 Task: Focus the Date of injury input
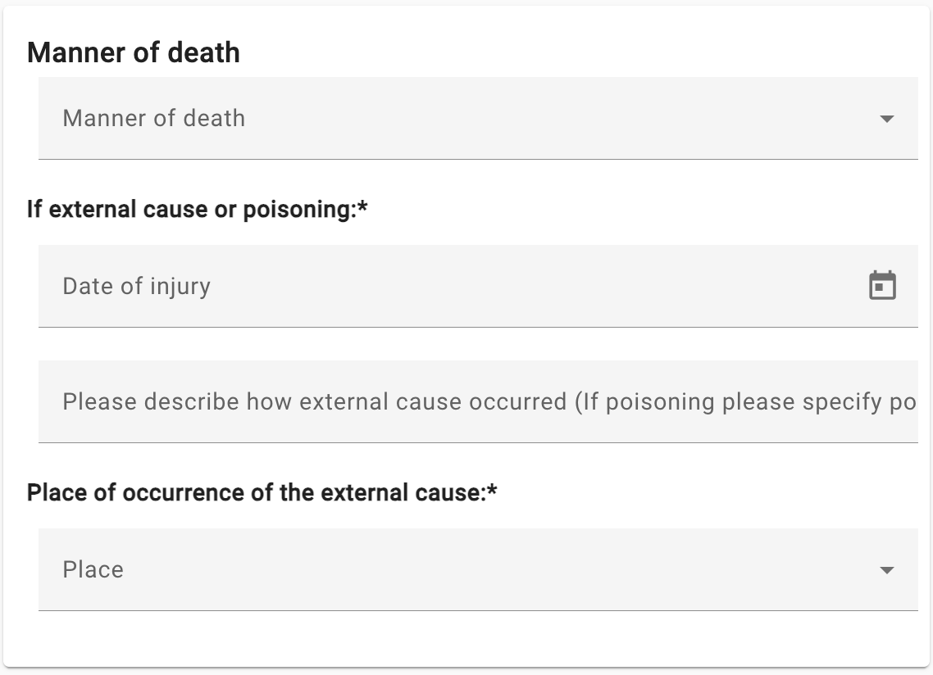tap(478, 286)
